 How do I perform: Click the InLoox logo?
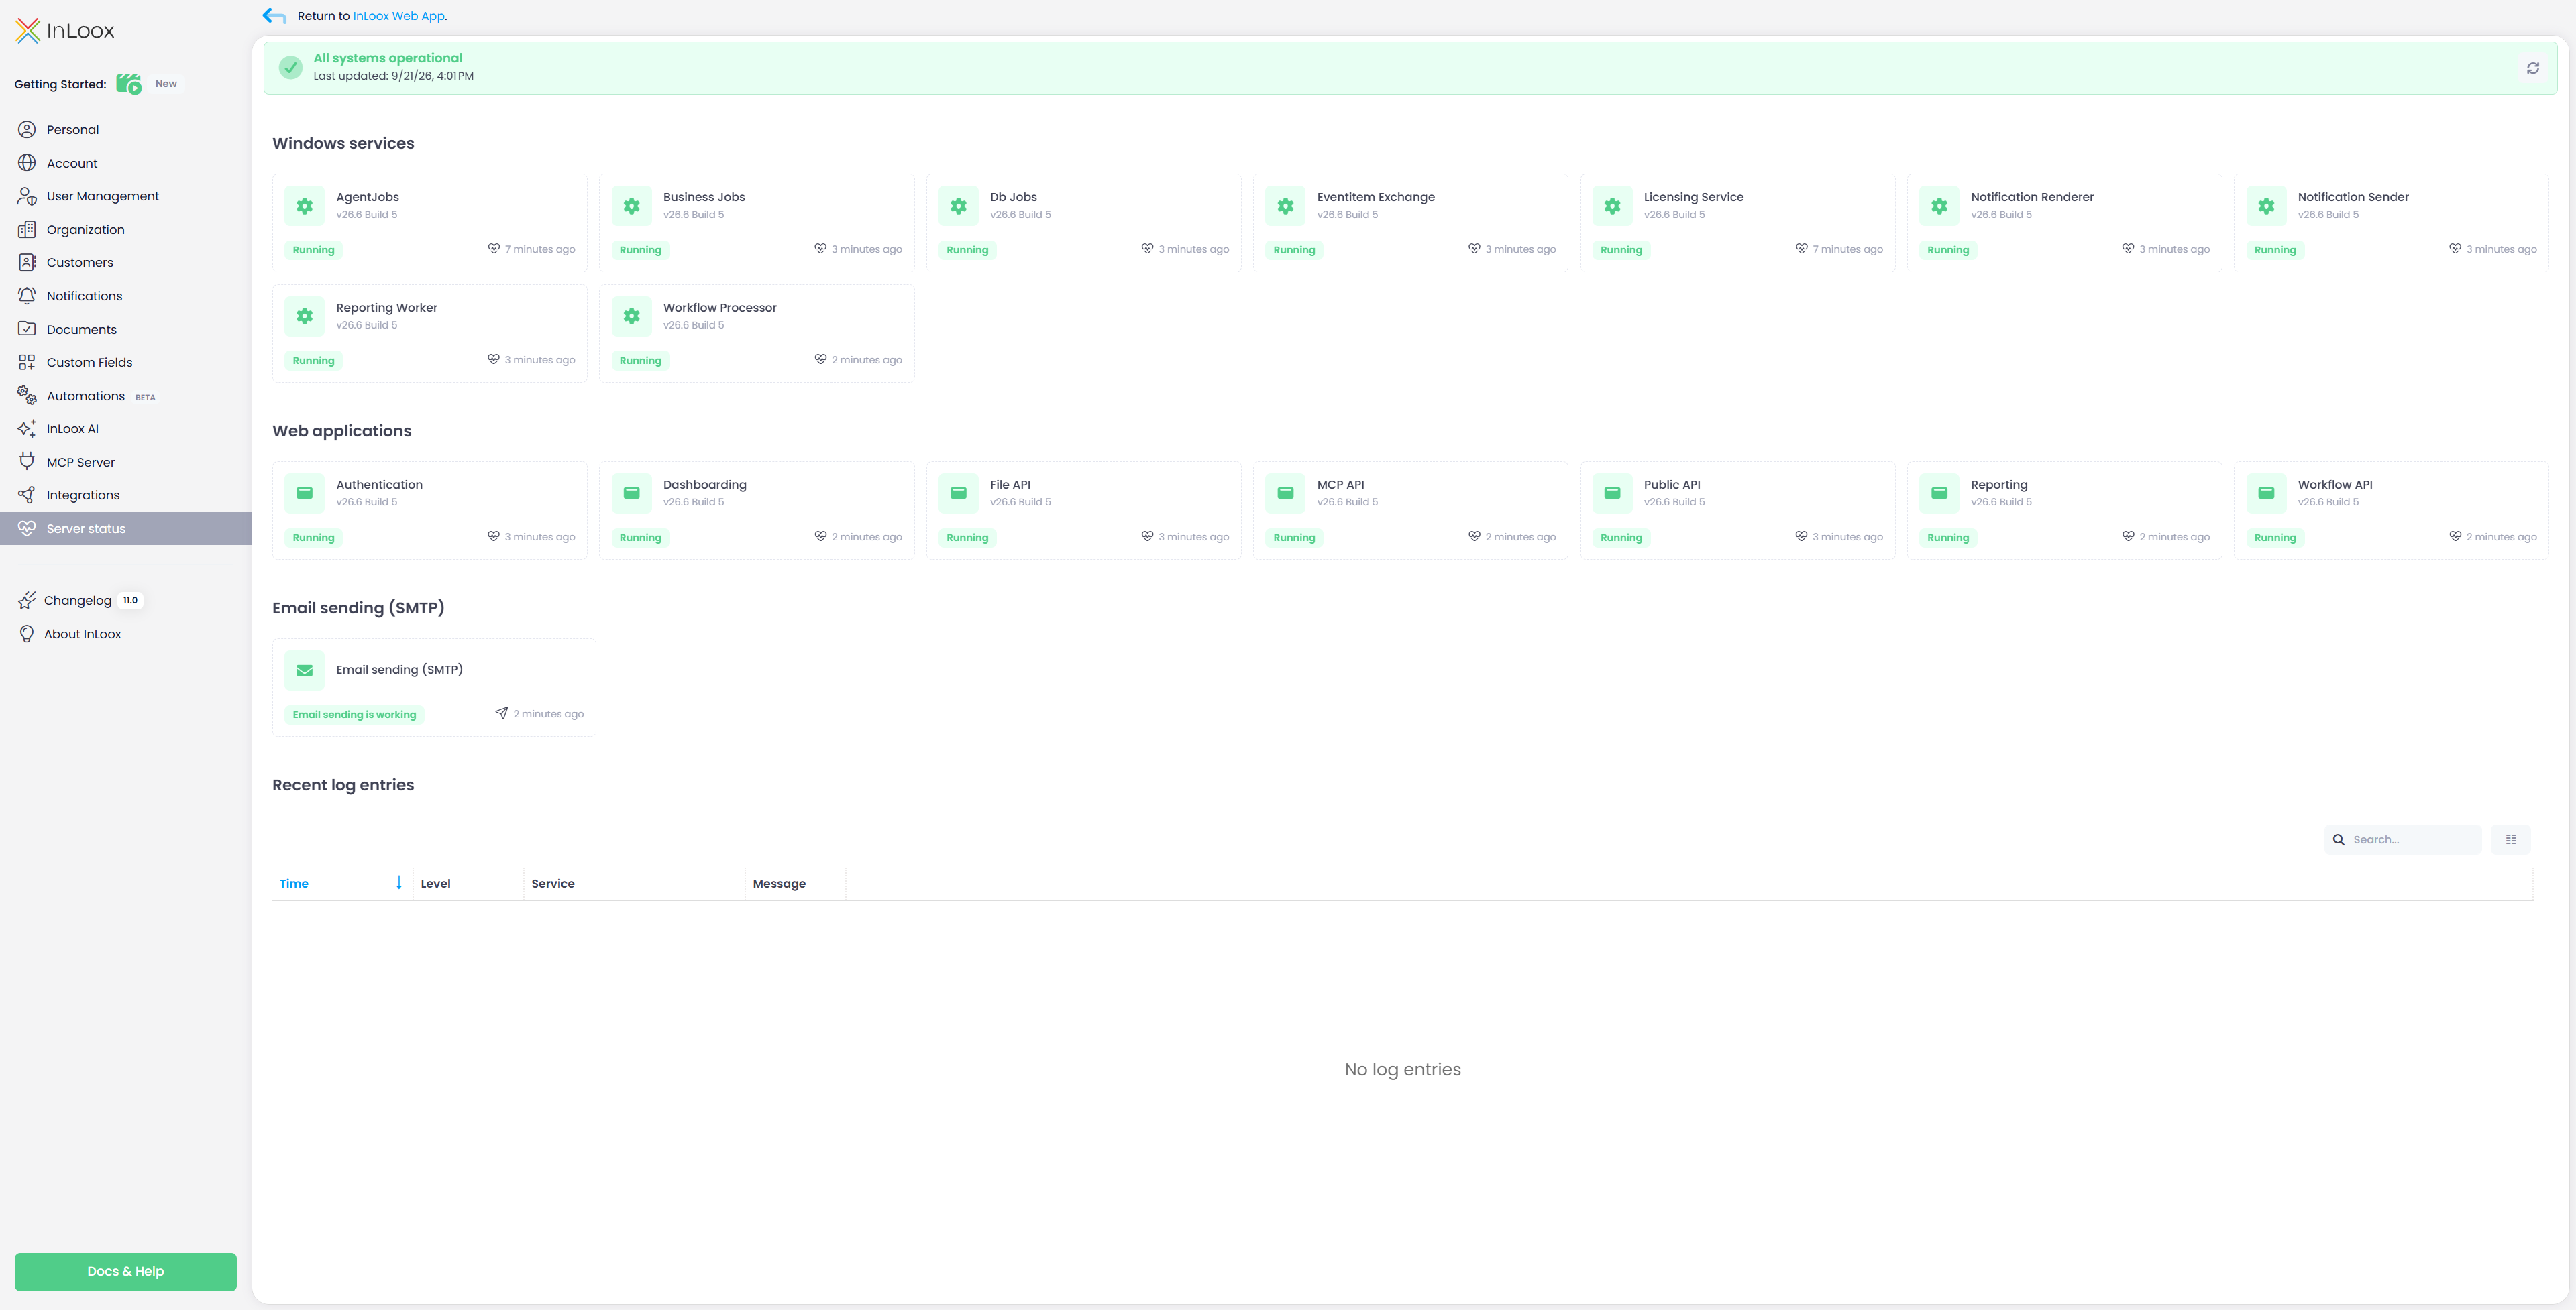pyautogui.click(x=65, y=31)
